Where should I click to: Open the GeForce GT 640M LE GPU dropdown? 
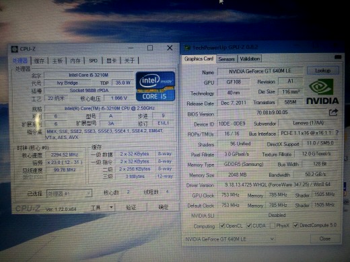click(x=229, y=239)
